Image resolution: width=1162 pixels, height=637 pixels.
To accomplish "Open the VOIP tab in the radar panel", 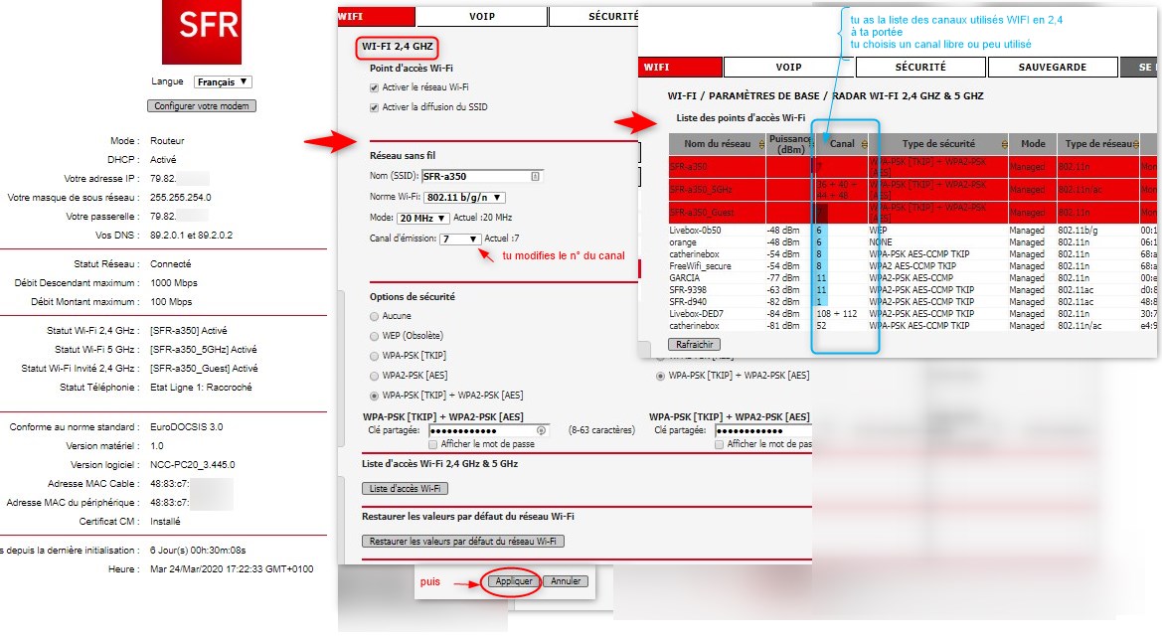I will point(788,67).
